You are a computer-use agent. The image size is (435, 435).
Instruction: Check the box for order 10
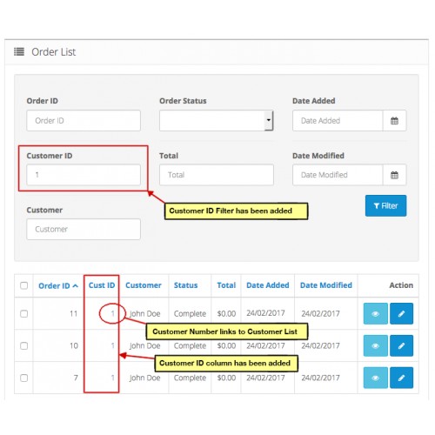pos(24,345)
